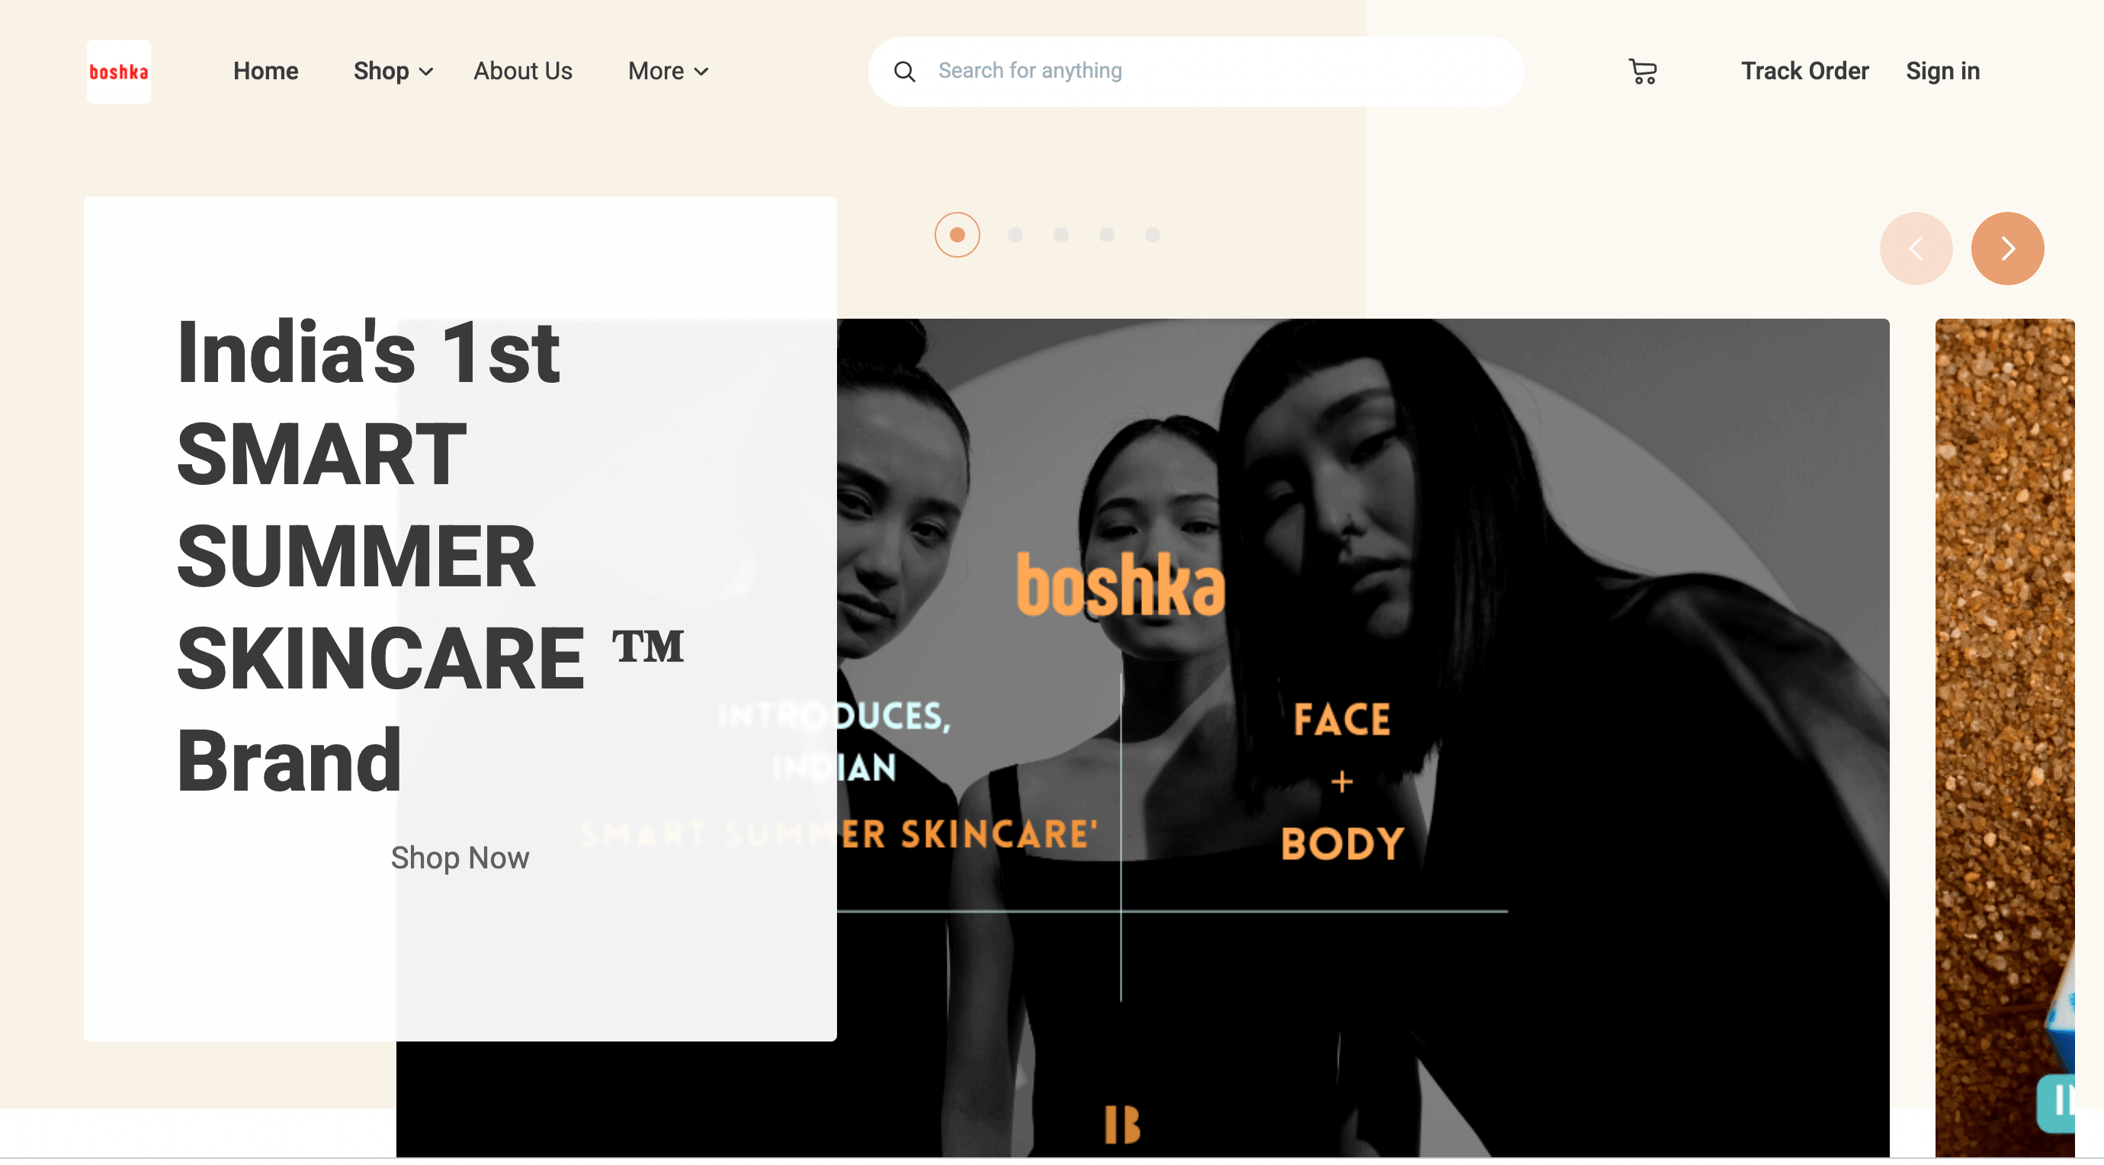Viewport: 2104px width, 1165px height.
Task: Go to next slide with right arrow
Action: 2006,249
